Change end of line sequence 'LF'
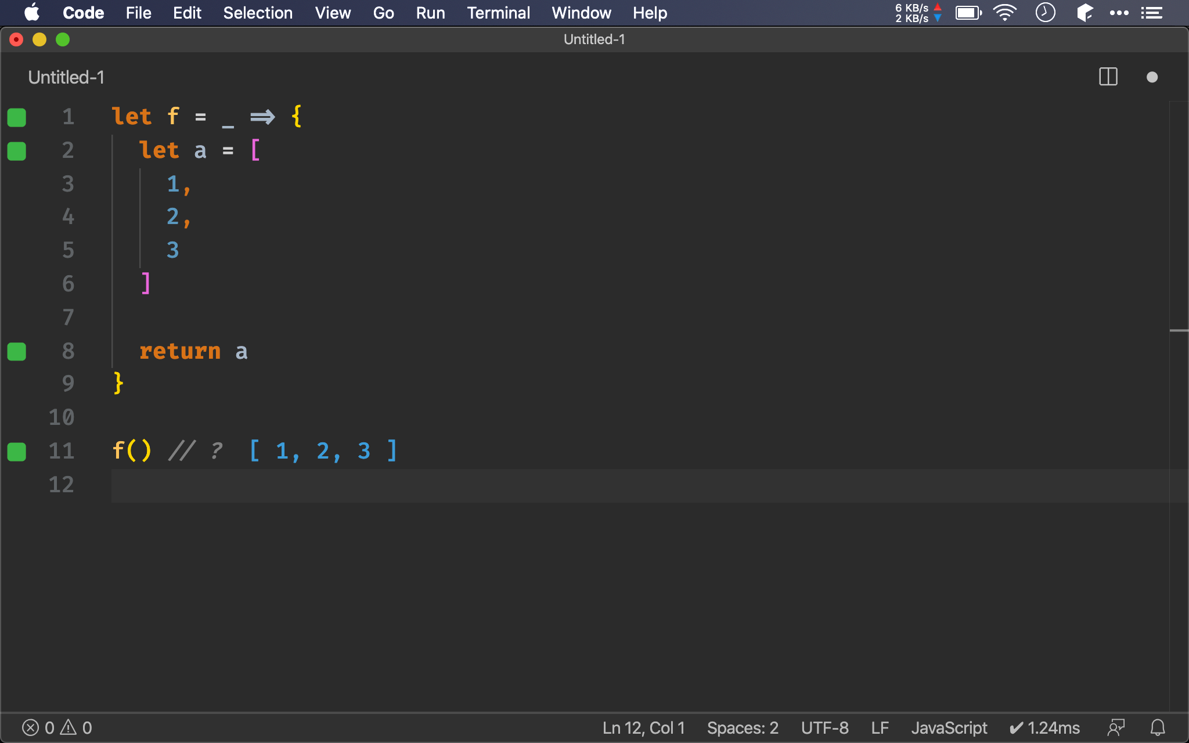This screenshot has height=743, width=1189. click(x=880, y=727)
